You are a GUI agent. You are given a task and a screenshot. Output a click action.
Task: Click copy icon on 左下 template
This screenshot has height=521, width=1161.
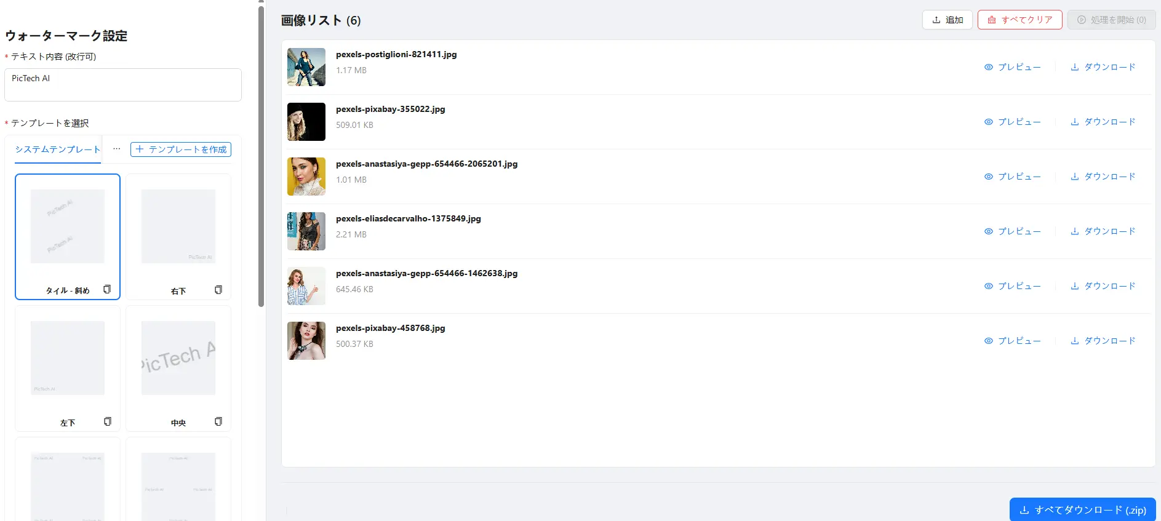point(107,421)
